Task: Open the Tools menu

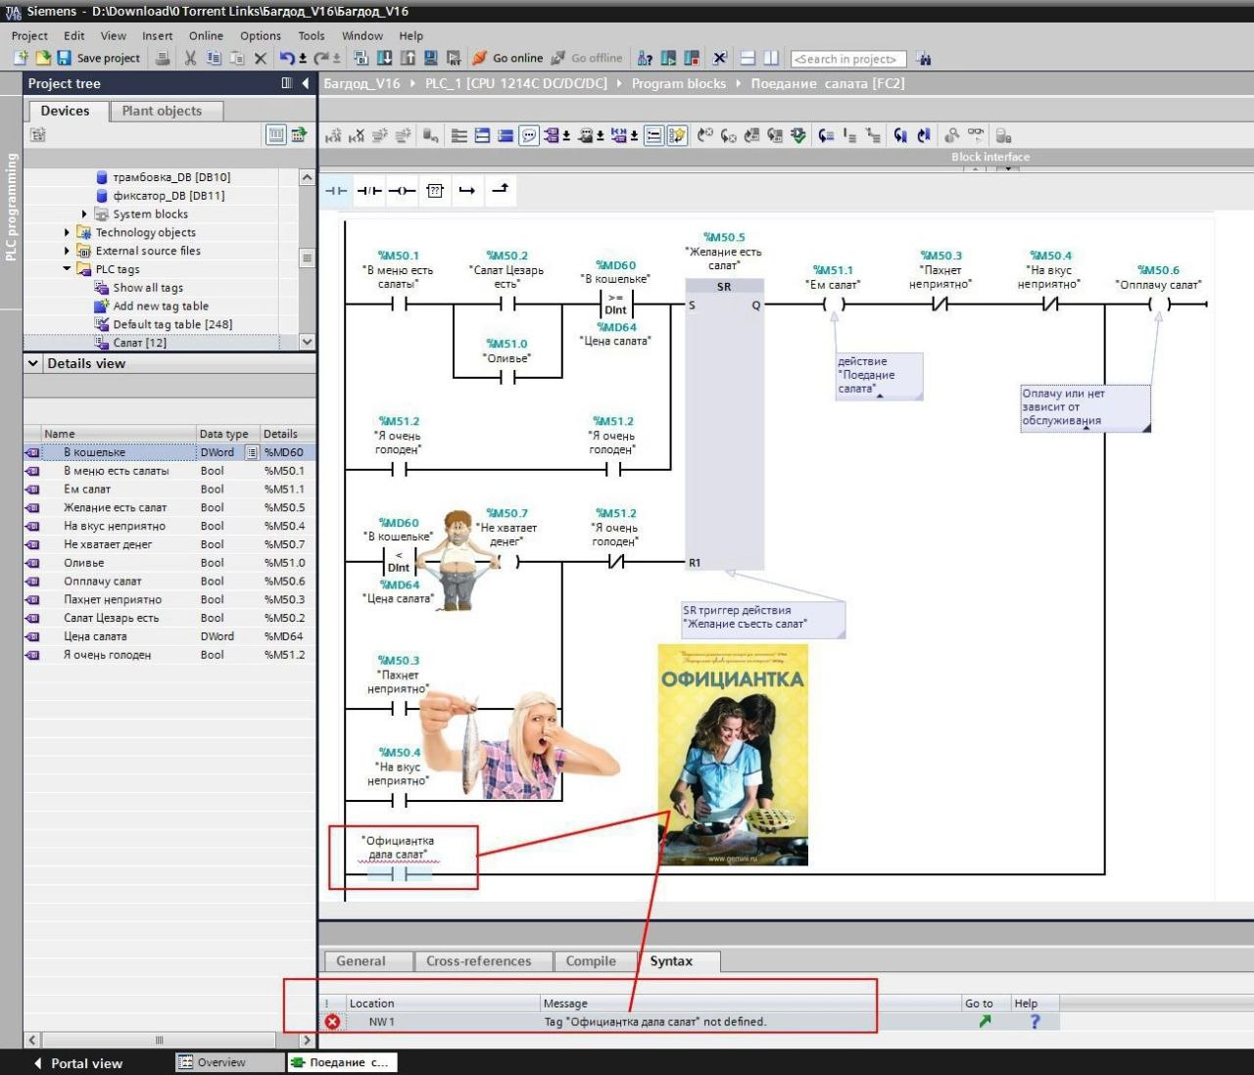Action: point(312,35)
